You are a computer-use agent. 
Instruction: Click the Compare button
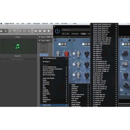(75, 34)
